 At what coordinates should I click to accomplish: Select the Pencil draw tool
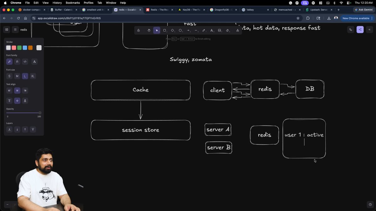tap(204, 30)
